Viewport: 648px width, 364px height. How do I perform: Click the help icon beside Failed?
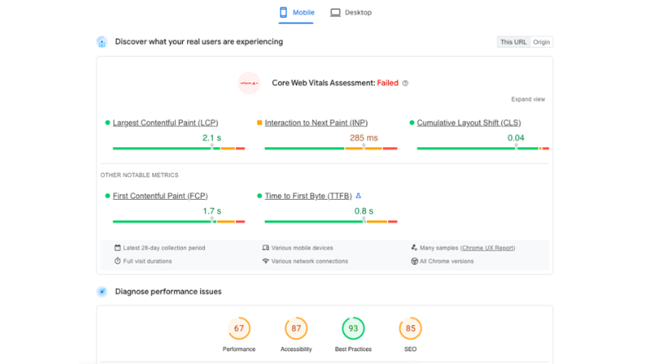(x=406, y=83)
